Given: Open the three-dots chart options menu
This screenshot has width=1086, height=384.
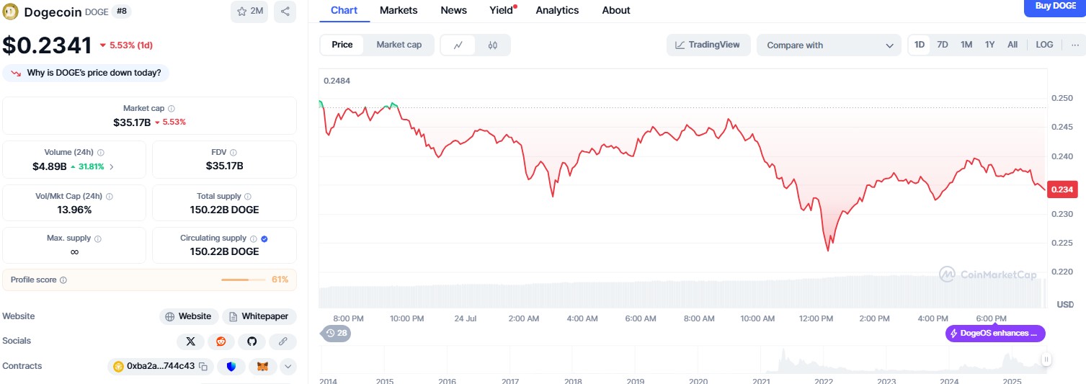Looking at the screenshot, I should (x=1075, y=45).
